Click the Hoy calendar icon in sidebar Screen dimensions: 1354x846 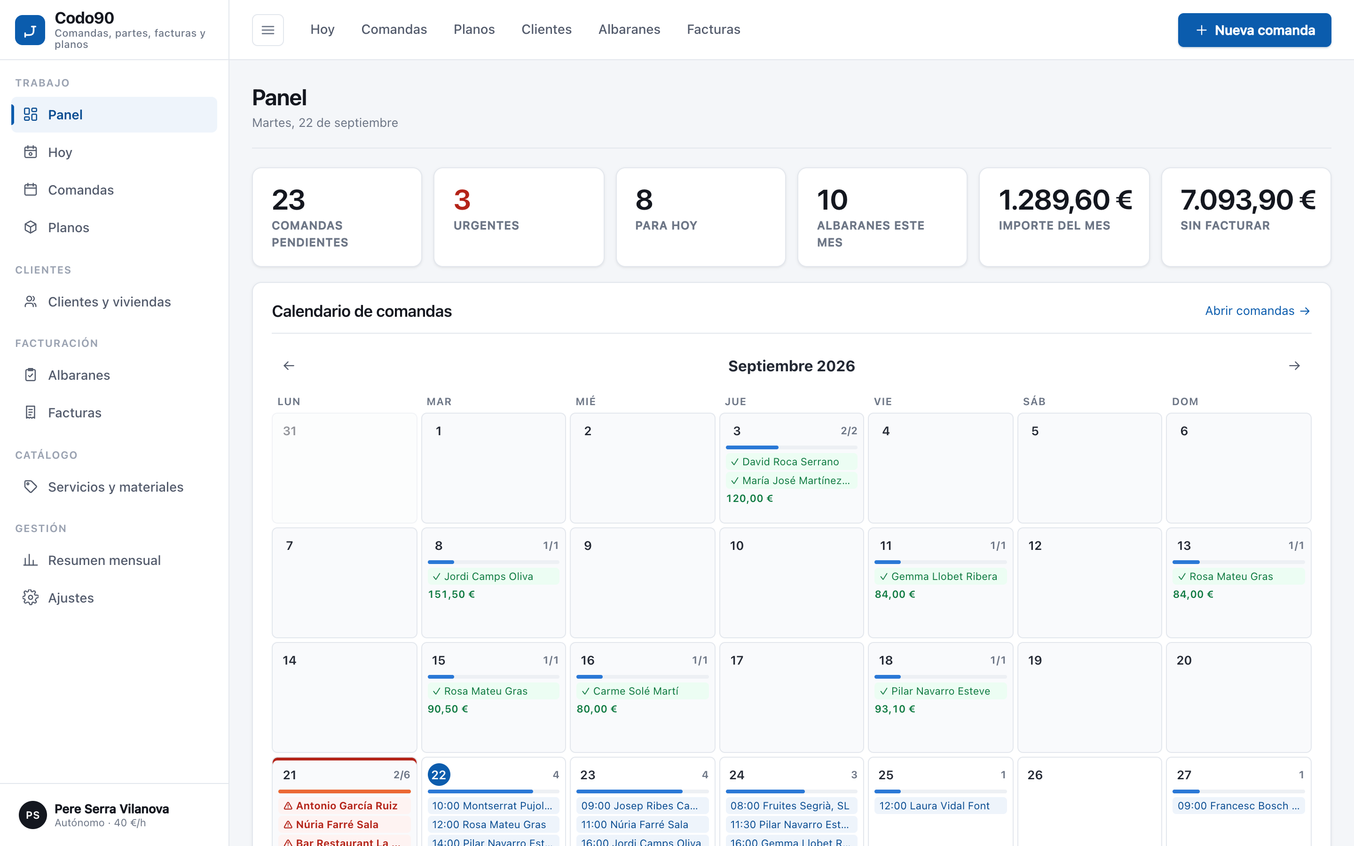coord(31,152)
